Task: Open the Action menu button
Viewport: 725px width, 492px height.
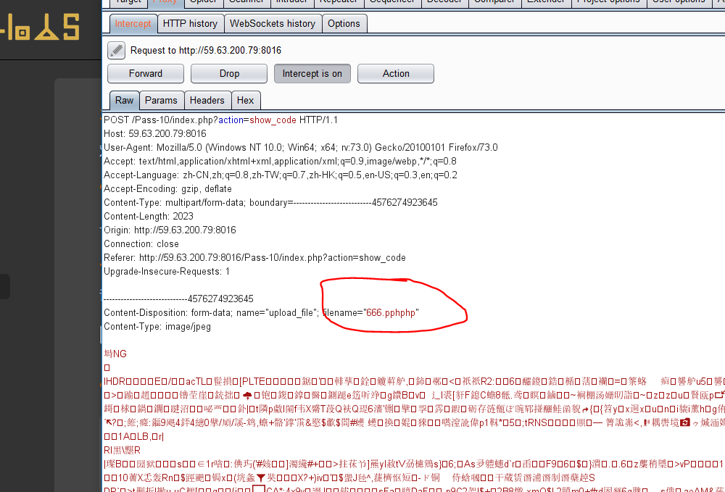Action: [396, 73]
